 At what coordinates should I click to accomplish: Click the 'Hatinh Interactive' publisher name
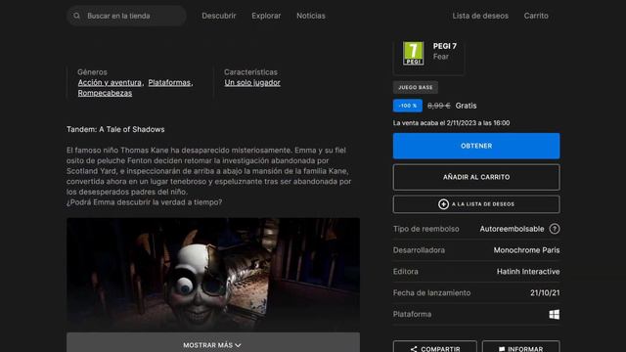pyautogui.click(x=528, y=272)
